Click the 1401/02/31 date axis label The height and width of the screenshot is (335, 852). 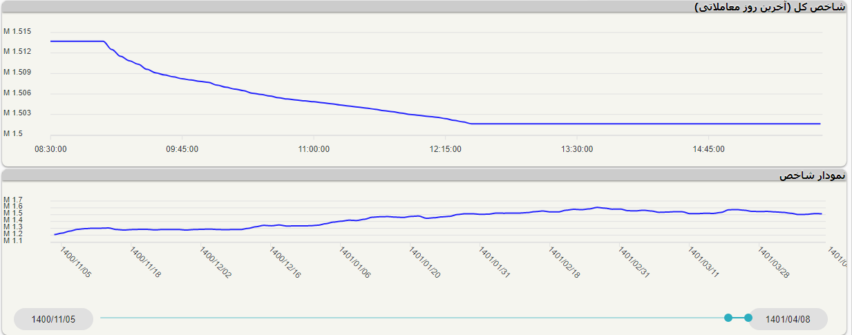tap(634, 263)
